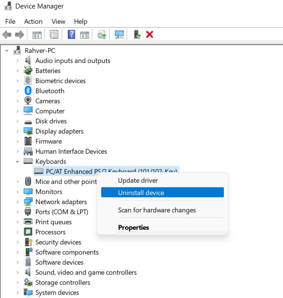Viewport: 283px width, 298px height.
Task: Select the Network adapters label
Action: 61,202
